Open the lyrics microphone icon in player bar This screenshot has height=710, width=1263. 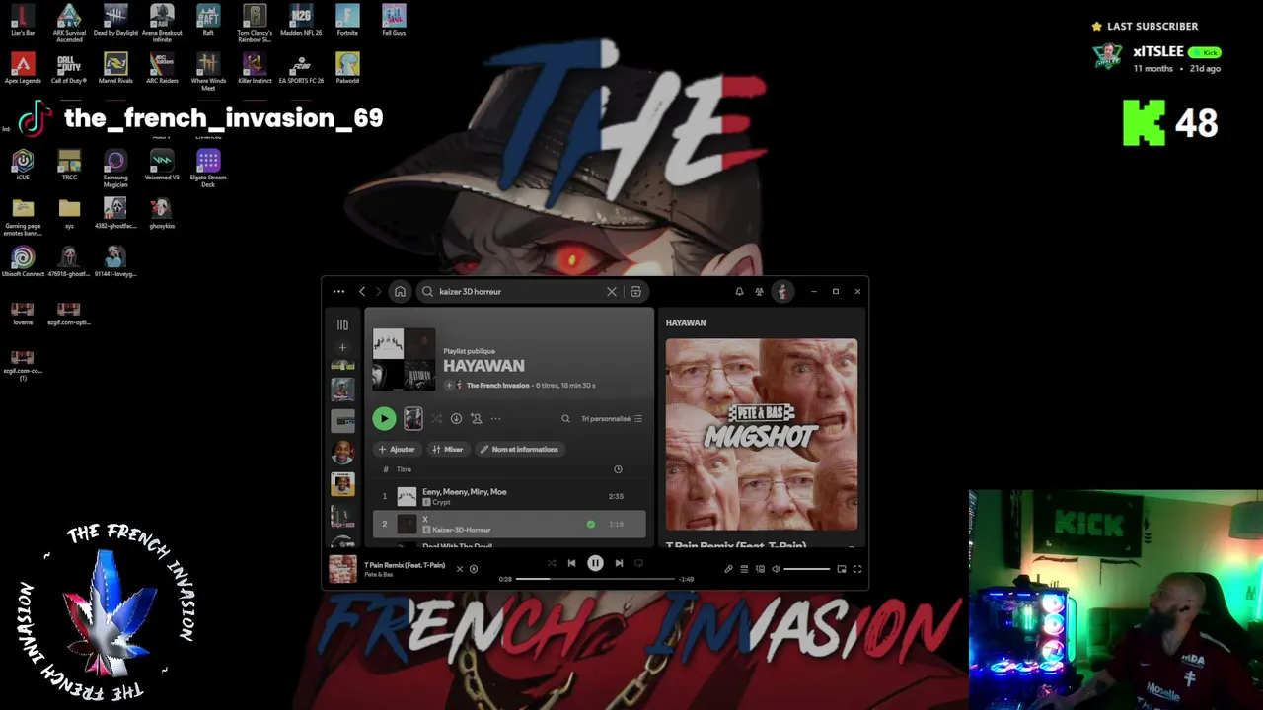point(728,569)
